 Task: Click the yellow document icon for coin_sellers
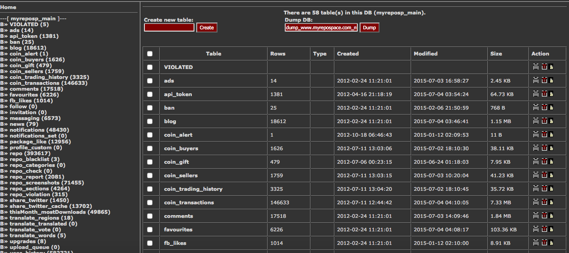coord(551,175)
